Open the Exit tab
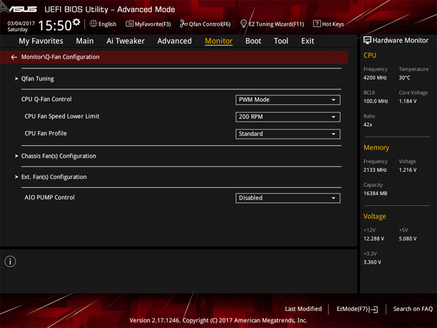The width and height of the screenshot is (437, 328). [307, 41]
